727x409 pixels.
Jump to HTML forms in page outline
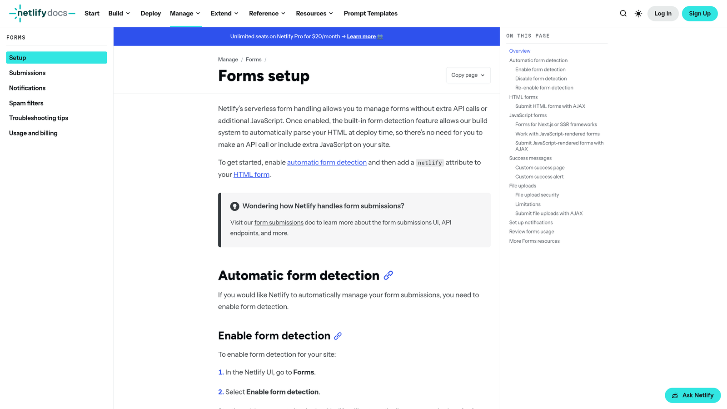(x=523, y=97)
